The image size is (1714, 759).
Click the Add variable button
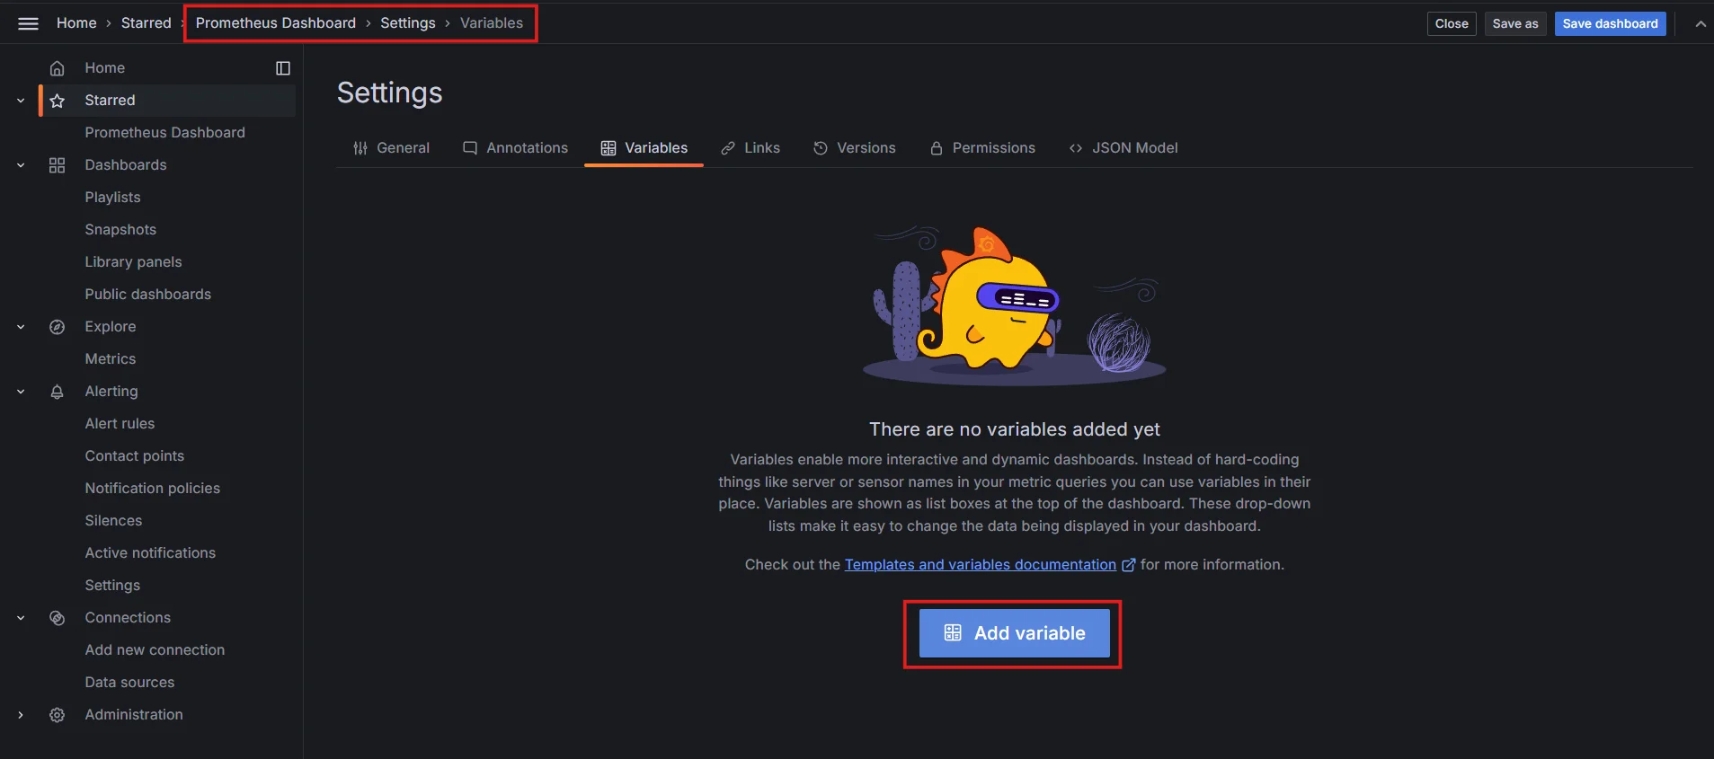[1015, 633]
